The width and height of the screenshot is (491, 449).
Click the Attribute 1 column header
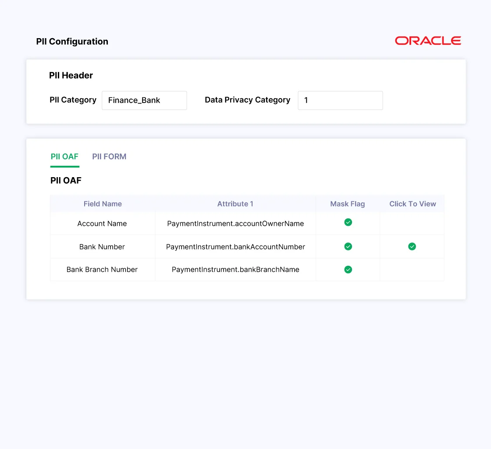[235, 204]
